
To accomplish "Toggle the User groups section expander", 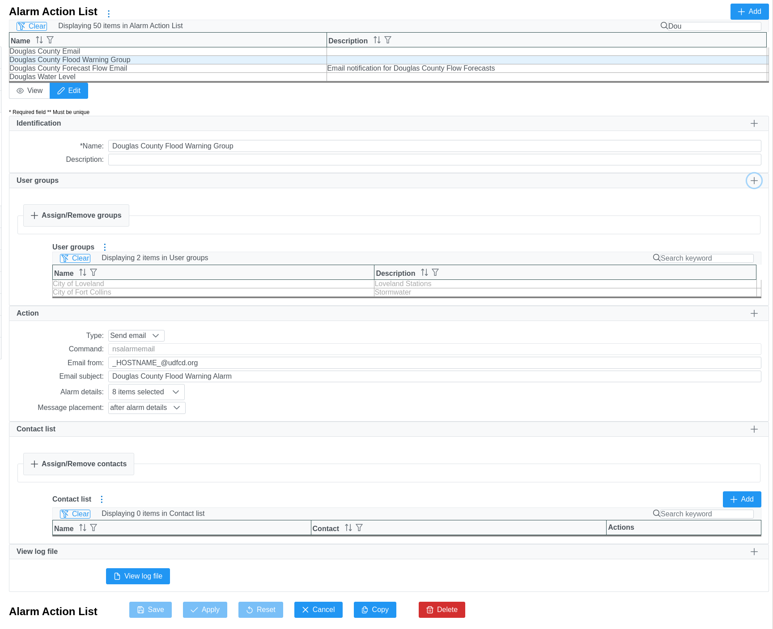I will 754,181.
